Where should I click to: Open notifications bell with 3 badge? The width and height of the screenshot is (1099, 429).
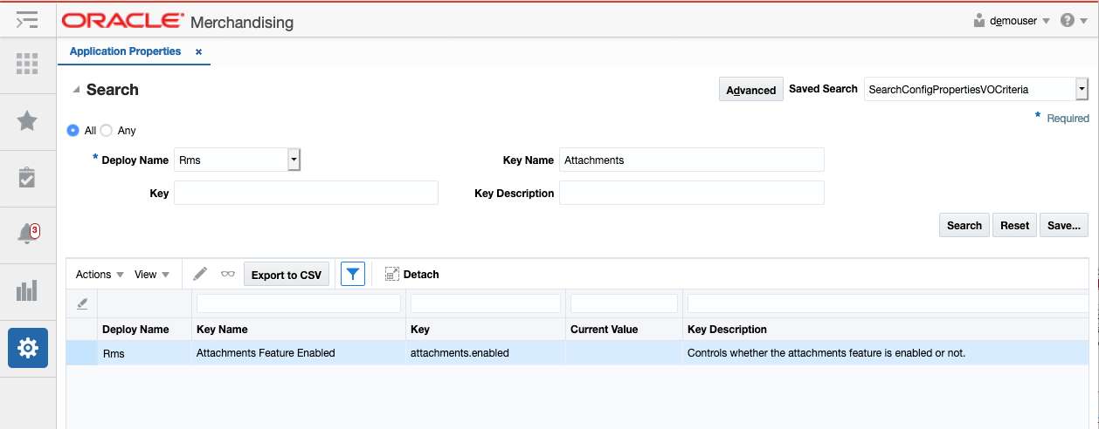coord(28,233)
